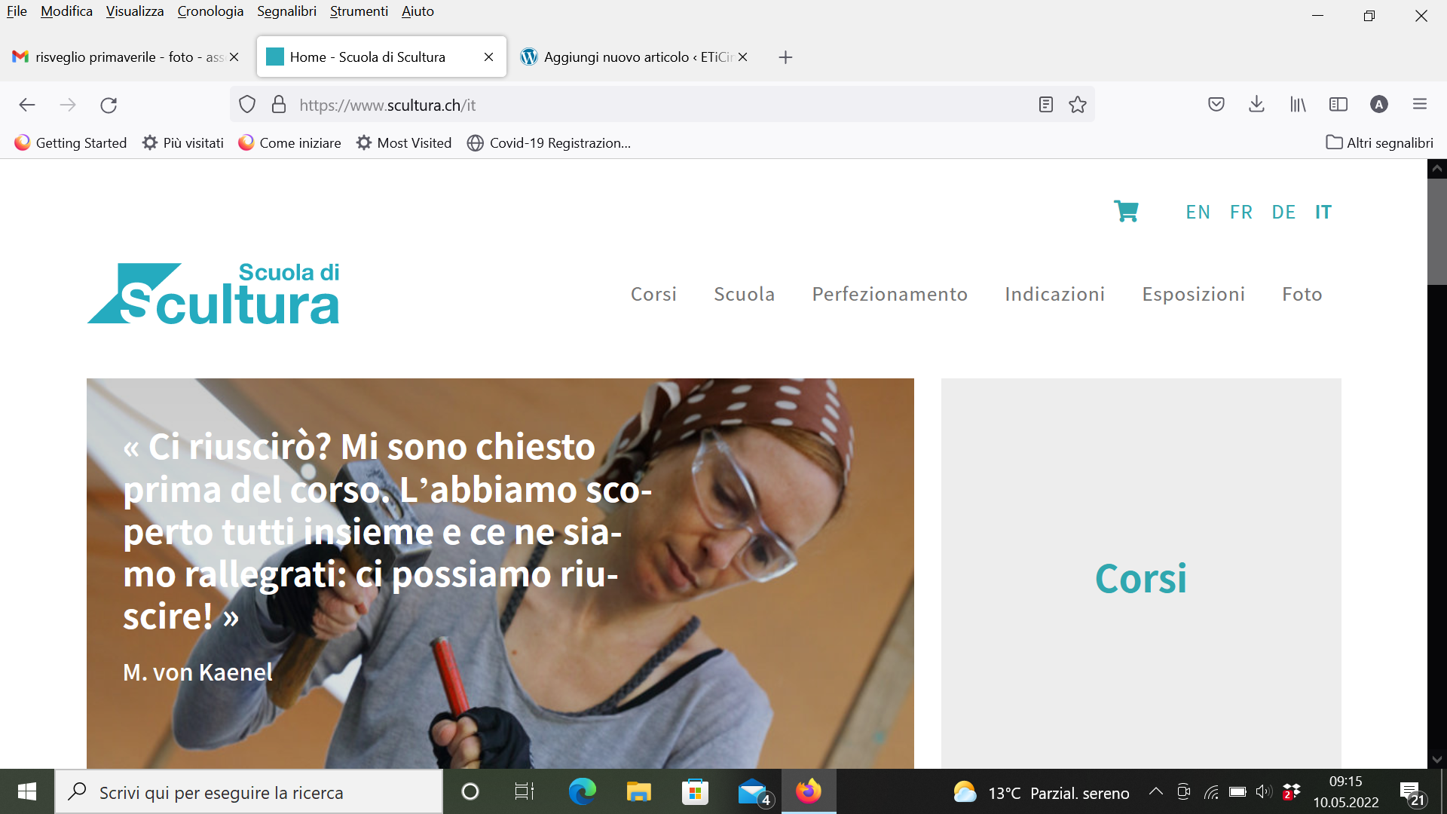Switch to Aggiungi nuovo articolo WordPress tab

[x=635, y=57]
